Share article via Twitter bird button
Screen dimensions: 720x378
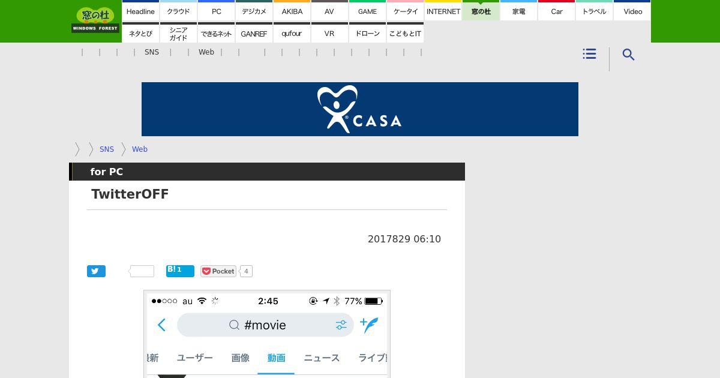click(x=96, y=271)
